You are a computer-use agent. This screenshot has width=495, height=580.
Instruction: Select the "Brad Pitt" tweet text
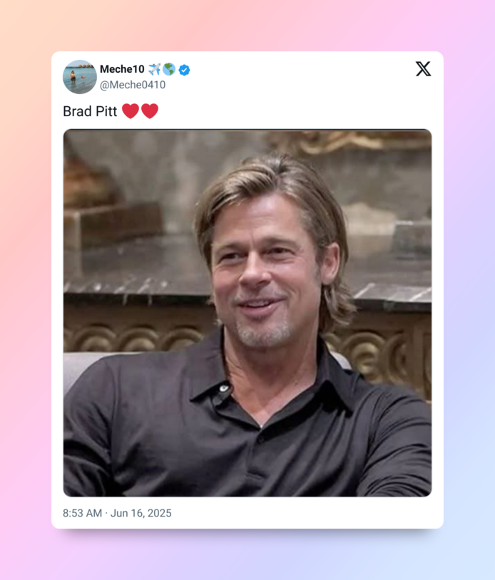[90, 111]
